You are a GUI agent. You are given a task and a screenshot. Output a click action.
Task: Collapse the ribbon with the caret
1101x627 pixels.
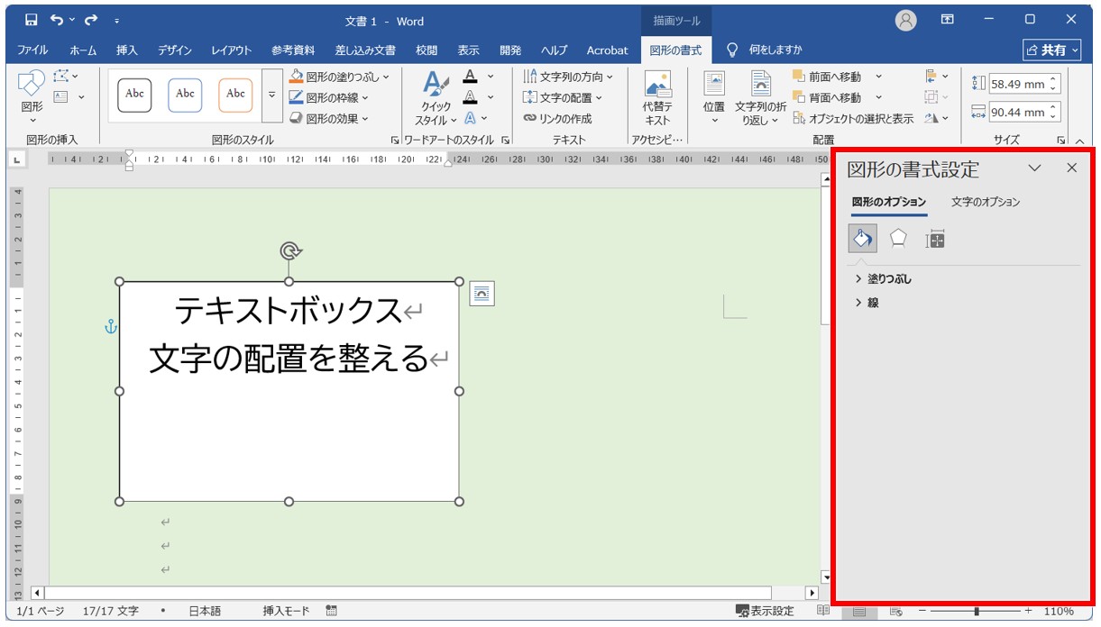click(1079, 140)
